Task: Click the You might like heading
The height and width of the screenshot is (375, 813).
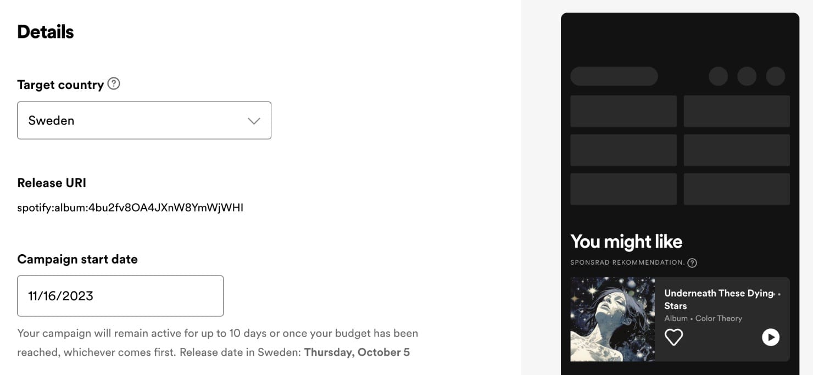Action: 626,242
